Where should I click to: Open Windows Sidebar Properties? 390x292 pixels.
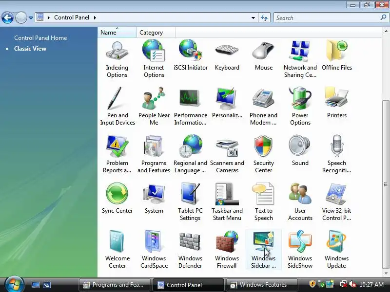click(x=263, y=249)
